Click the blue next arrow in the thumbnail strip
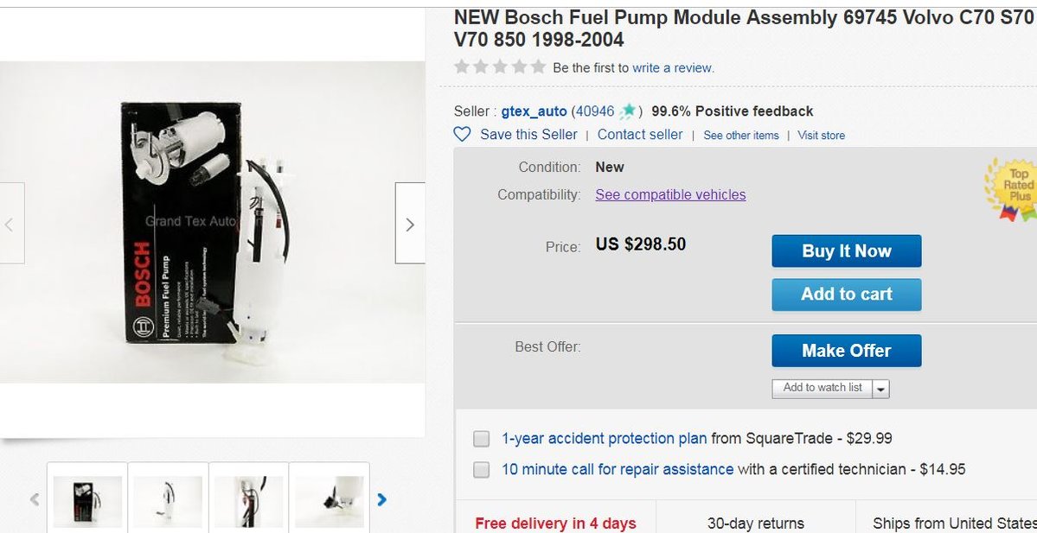 click(382, 499)
